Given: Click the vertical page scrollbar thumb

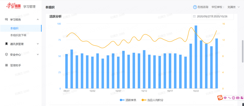Looking at the screenshot, I should (243, 51).
